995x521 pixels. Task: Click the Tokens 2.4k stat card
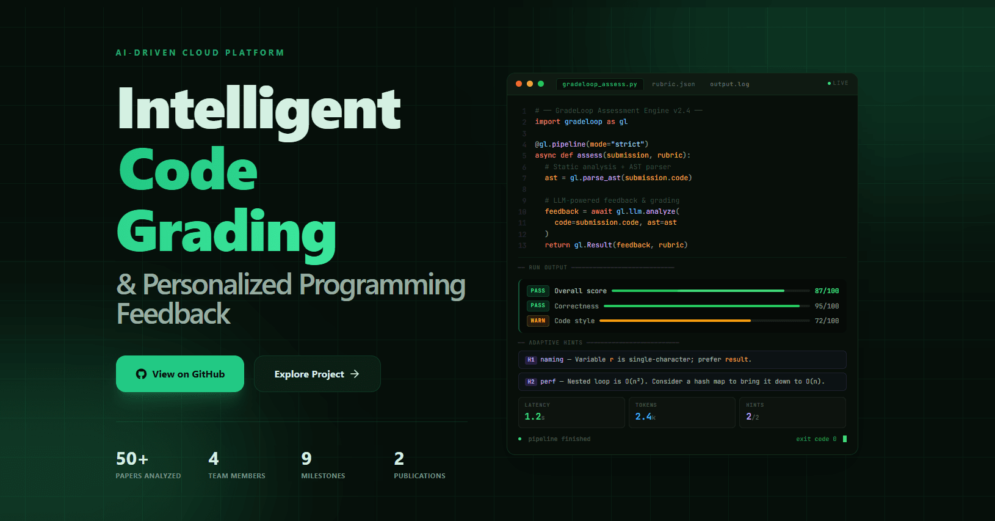tap(682, 412)
